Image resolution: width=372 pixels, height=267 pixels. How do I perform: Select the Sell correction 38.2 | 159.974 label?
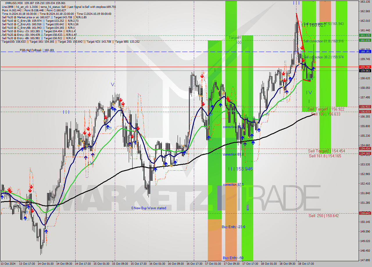323,57
